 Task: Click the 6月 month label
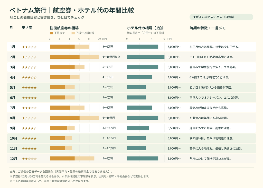[x=13, y=98]
